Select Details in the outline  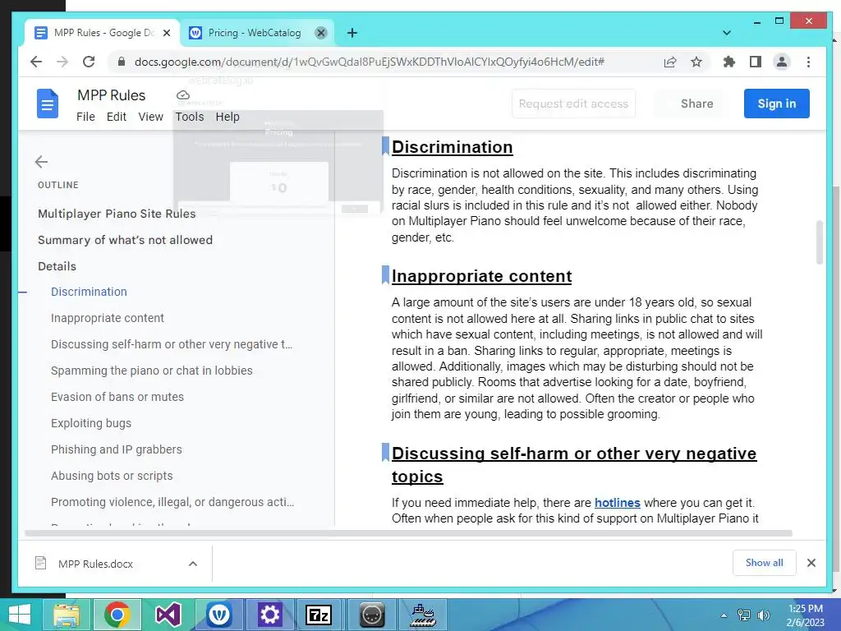tap(57, 266)
